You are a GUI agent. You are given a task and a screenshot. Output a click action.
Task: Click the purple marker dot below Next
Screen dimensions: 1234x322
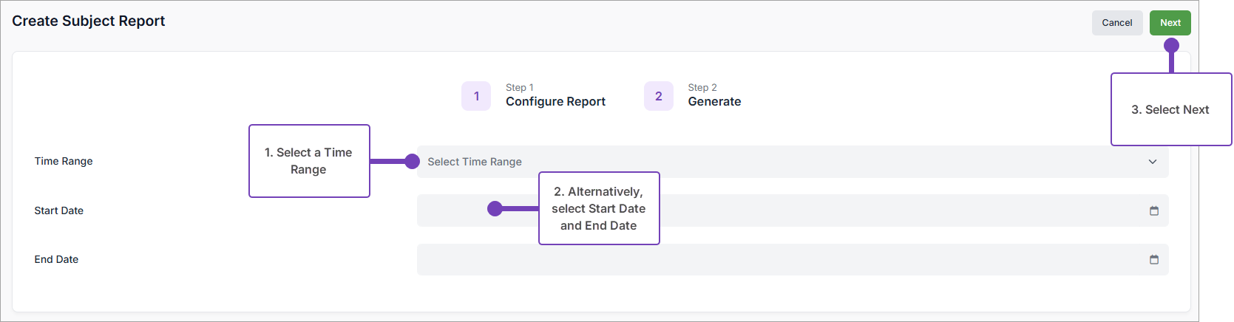[1171, 46]
